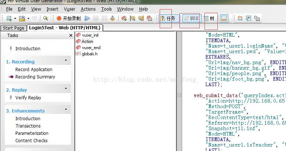The width and height of the screenshot is (286, 151).
Task: Click the Start Transaction clock icon
Action: pos(133,18)
